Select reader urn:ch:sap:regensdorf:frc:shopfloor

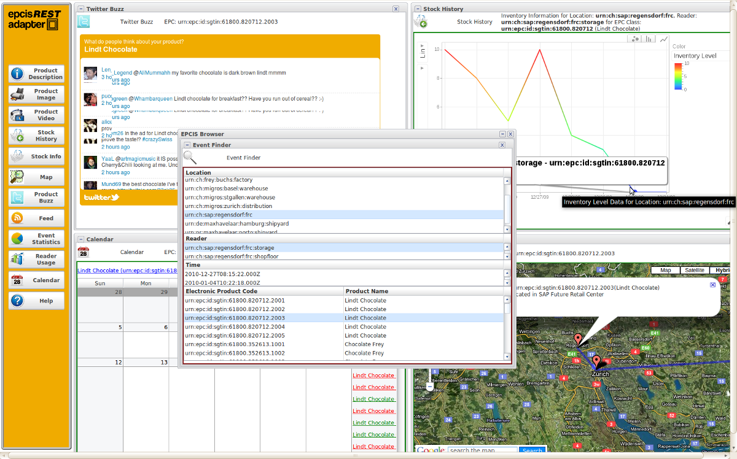point(344,256)
